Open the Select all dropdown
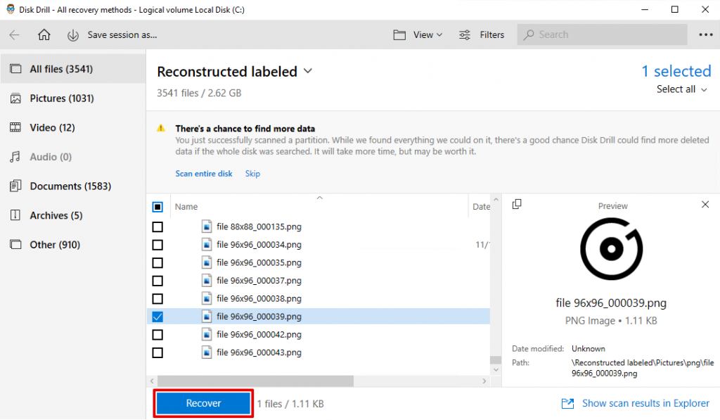The image size is (720, 420). click(680, 89)
